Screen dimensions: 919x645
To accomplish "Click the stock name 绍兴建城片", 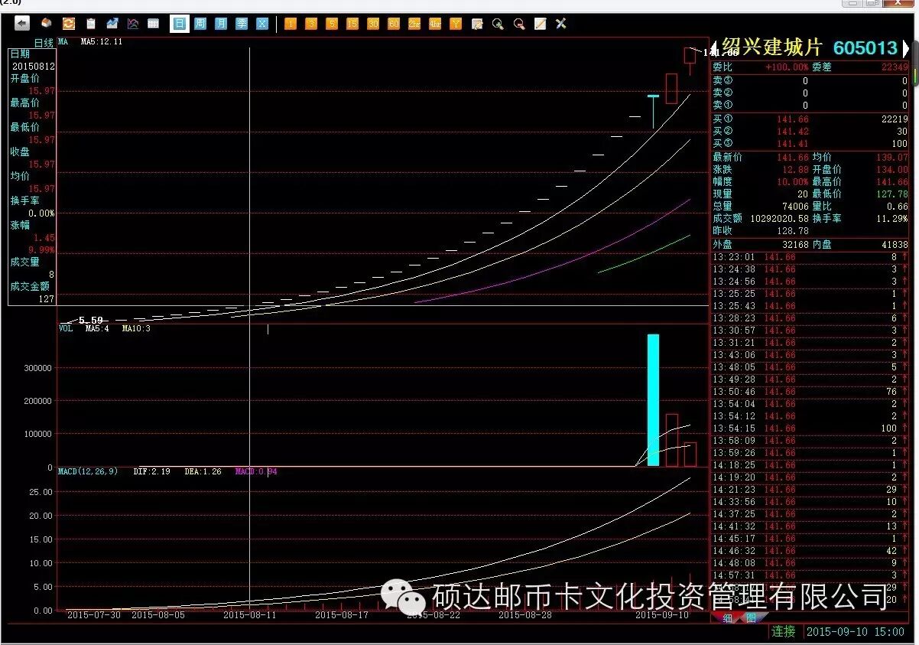I will tap(771, 47).
